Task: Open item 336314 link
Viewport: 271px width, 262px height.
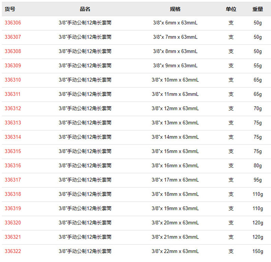Action: click(x=13, y=137)
